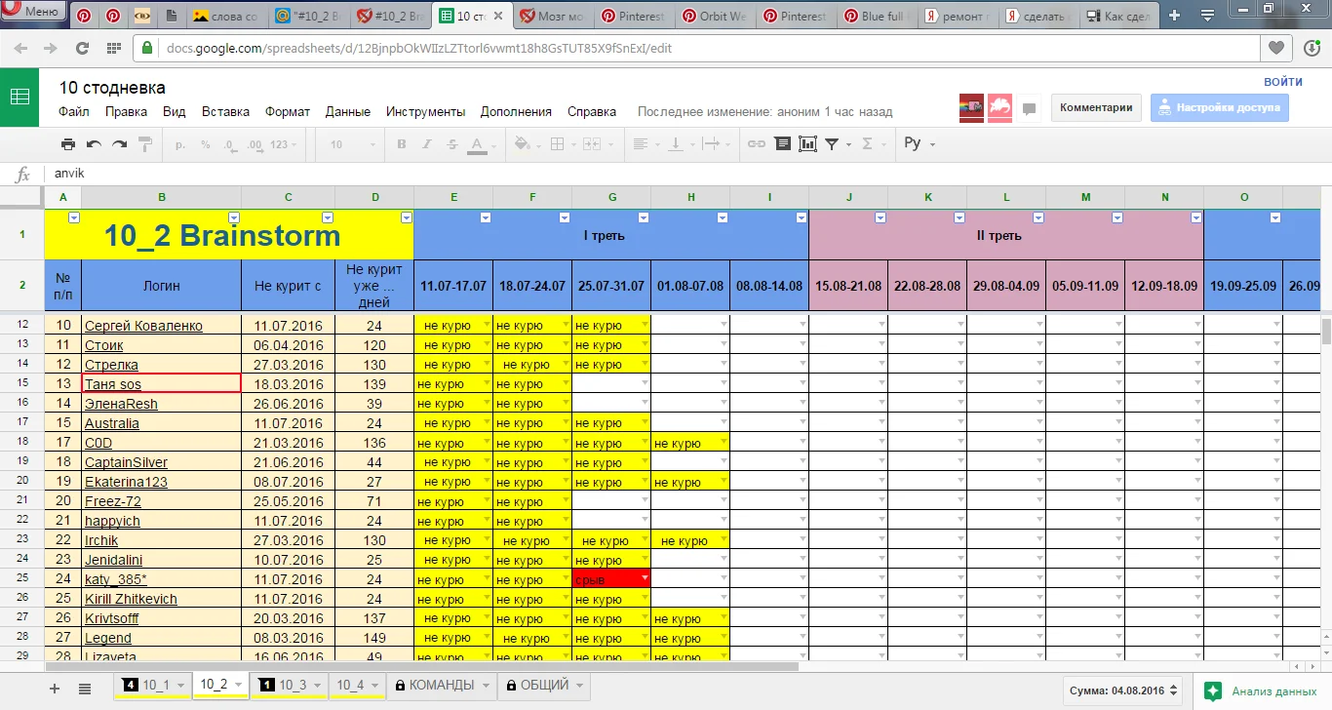Undo the last action with the undo arrow
The image size is (1332, 710).
94,144
